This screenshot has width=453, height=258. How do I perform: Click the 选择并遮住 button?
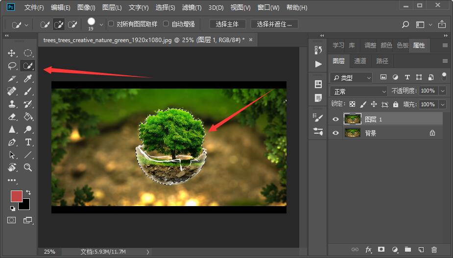click(x=274, y=24)
